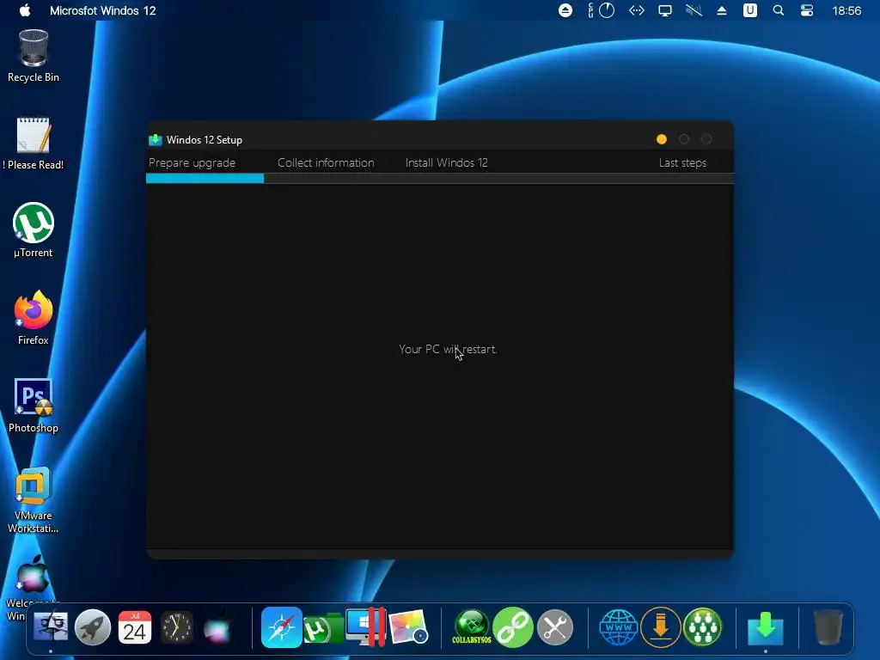Launch µTorrent from the desktop
This screenshot has height=660, width=880.
click(34, 230)
